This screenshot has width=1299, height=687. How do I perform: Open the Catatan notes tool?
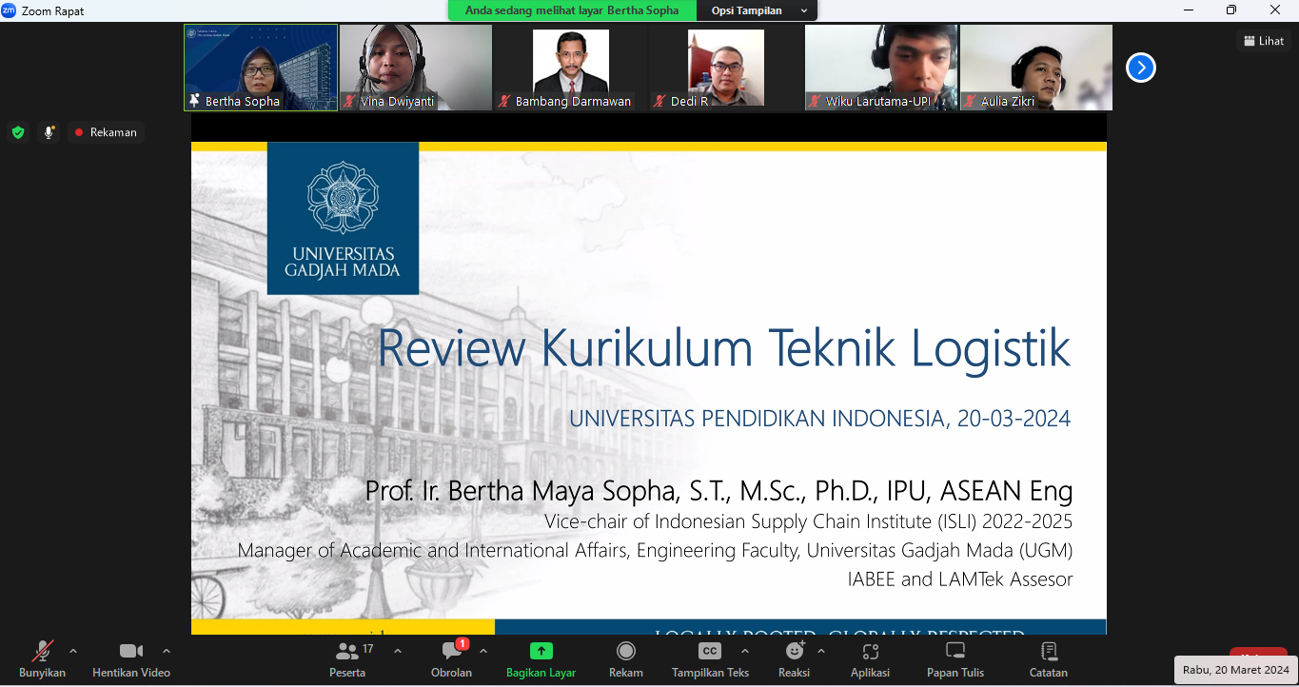pos(1049,659)
